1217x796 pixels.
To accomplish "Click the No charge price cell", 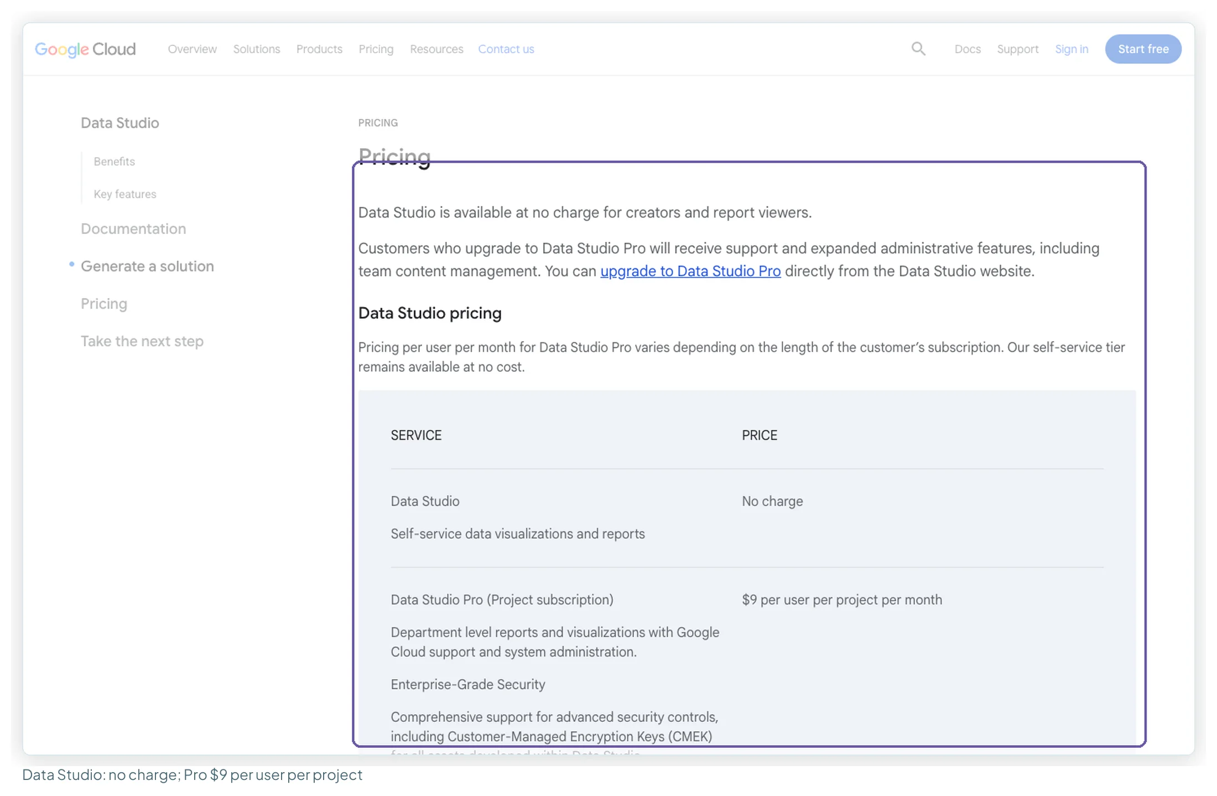I will tap(772, 501).
